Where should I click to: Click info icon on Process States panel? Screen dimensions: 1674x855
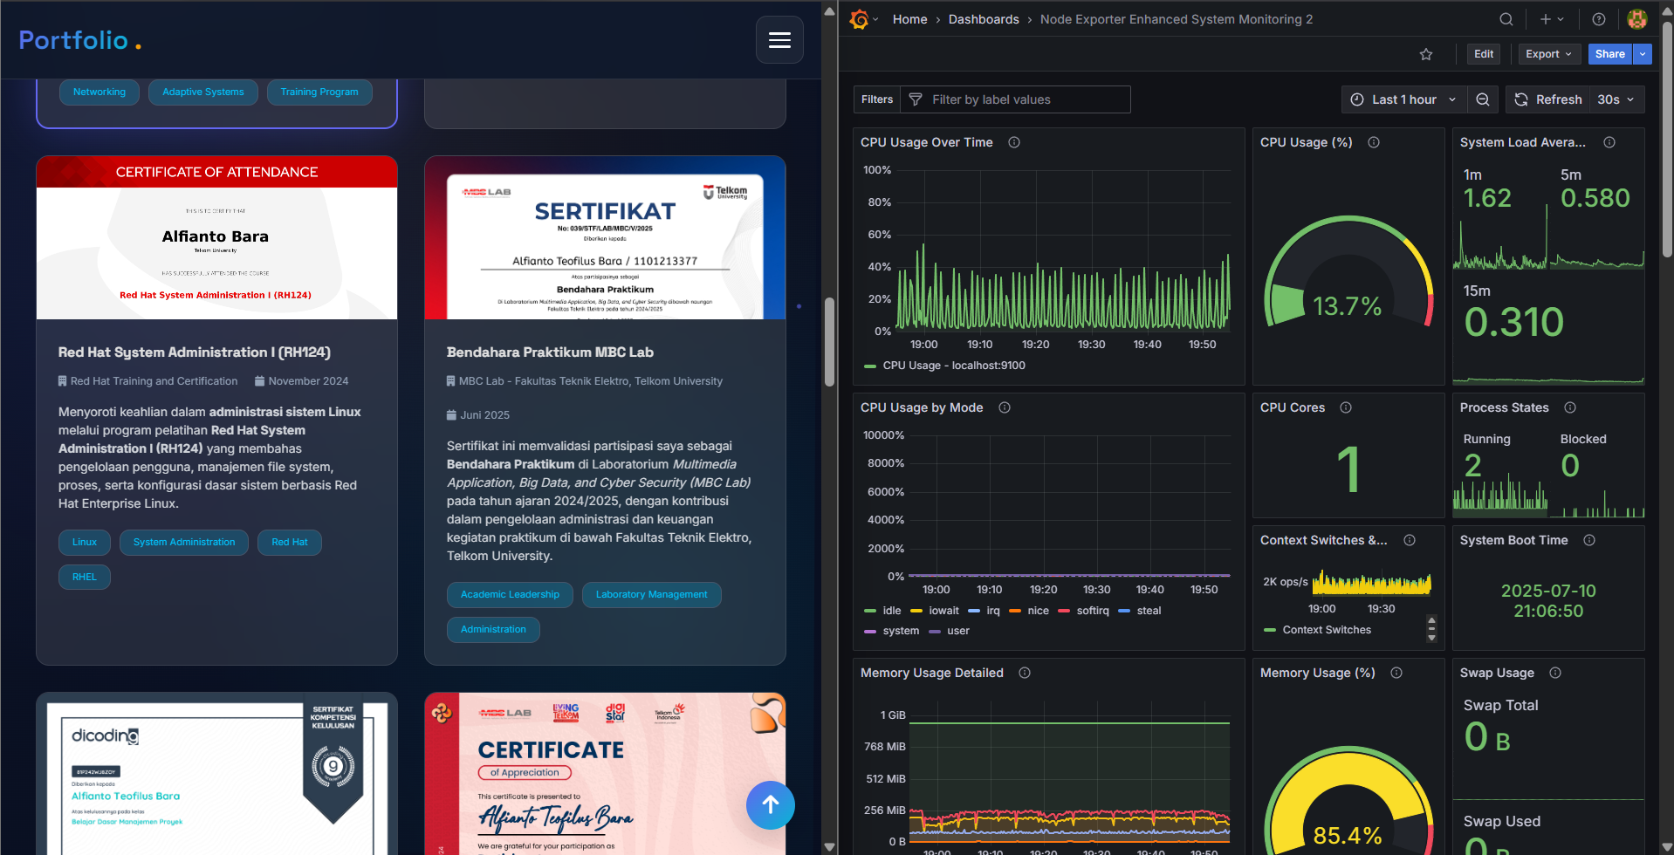1570,407
